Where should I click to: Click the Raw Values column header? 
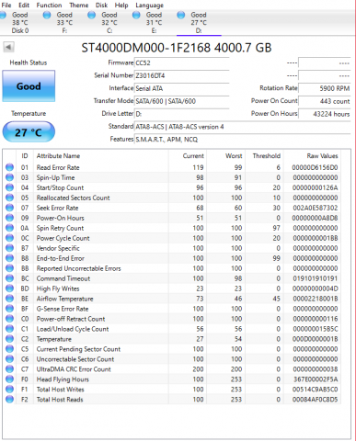322,156
